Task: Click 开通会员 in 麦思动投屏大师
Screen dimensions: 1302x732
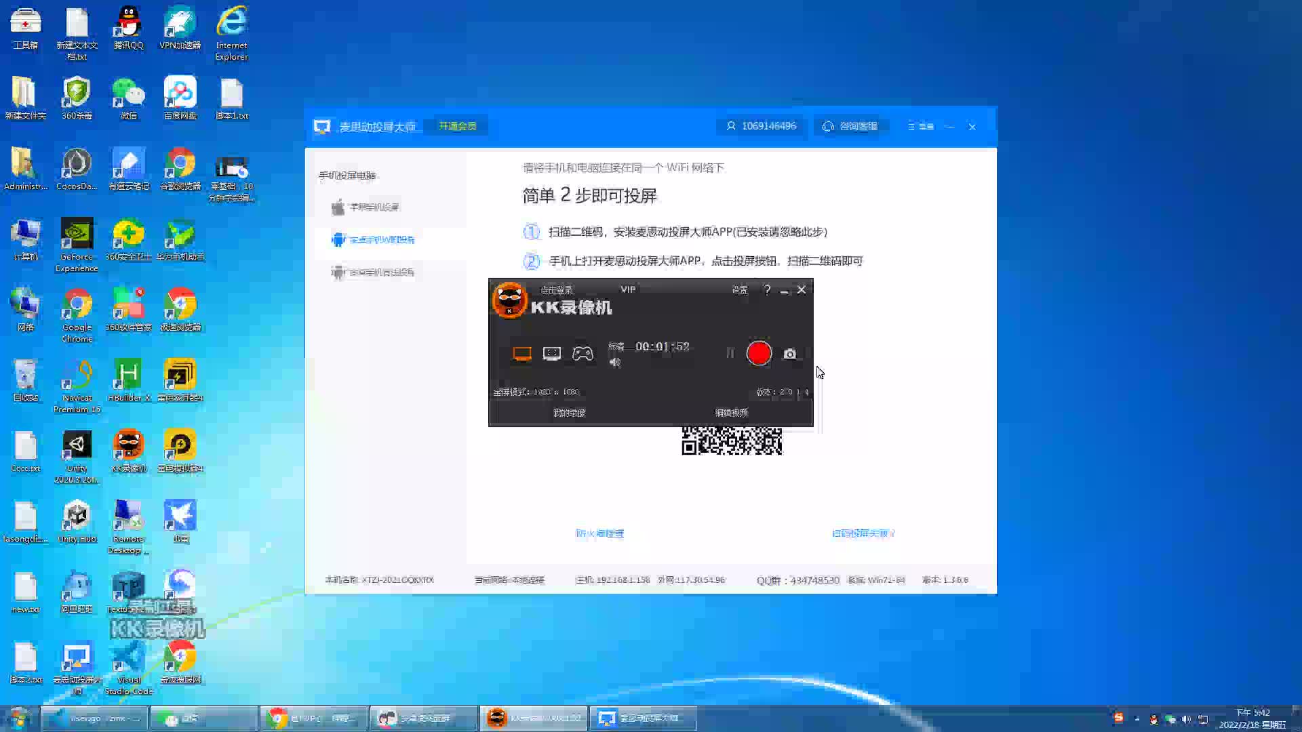Action: pos(457,126)
